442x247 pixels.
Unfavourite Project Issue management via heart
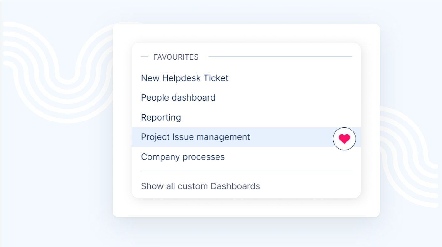pyautogui.click(x=344, y=139)
